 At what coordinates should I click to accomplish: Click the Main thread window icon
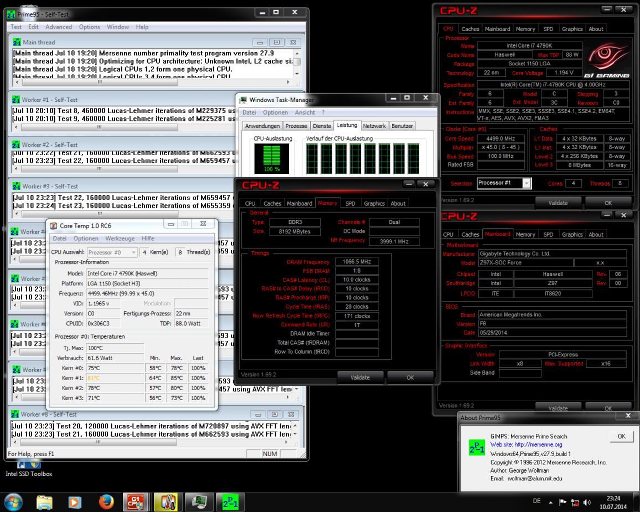pos(17,42)
